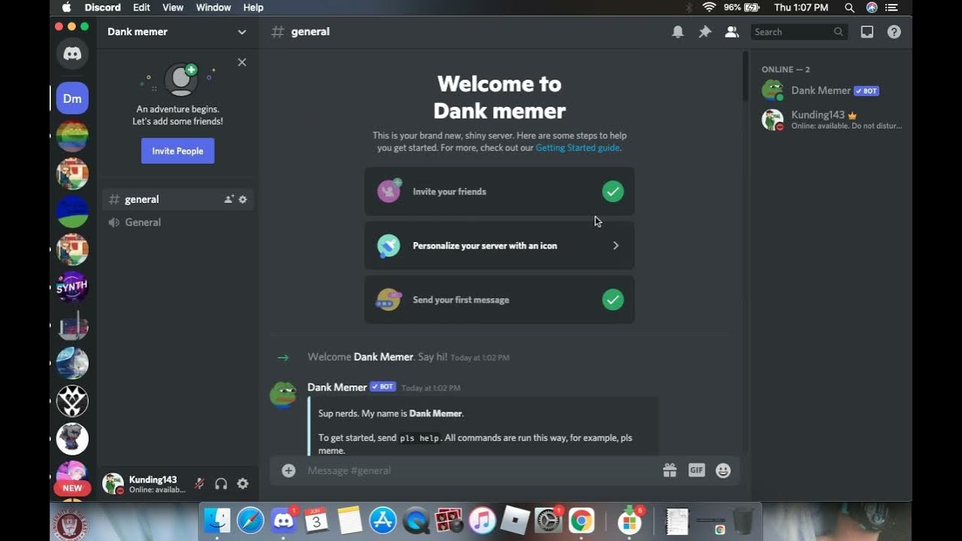Open User Settings gear
962x541 pixels.
pyautogui.click(x=243, y=484)
